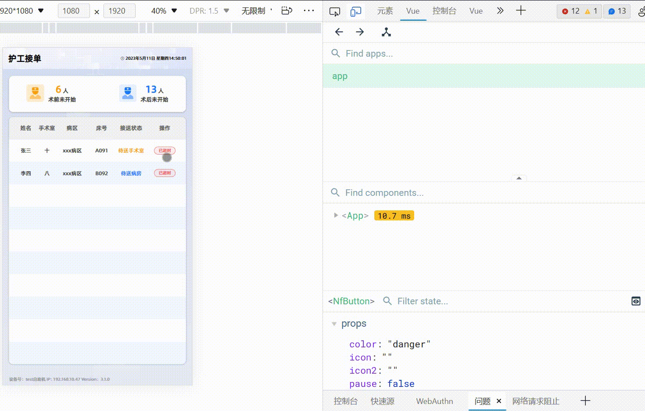The image size is (645, 411).
Task: Open the WebAuthn bottom tab
Action: coord(434,401)
